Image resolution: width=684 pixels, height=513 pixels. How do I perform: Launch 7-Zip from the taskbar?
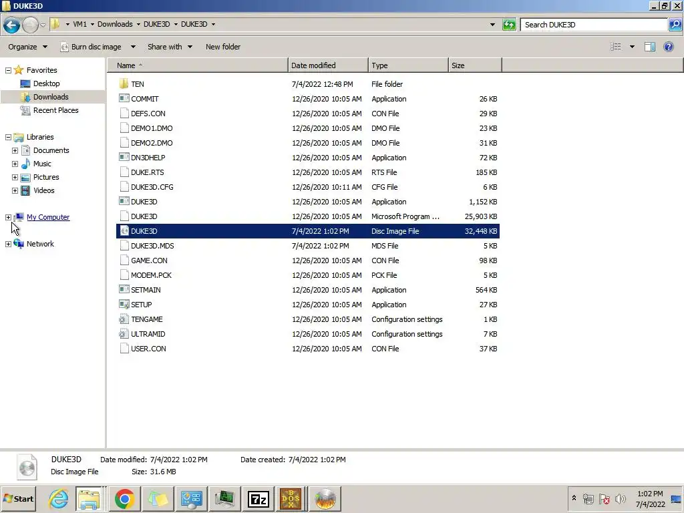click(258, 498)
